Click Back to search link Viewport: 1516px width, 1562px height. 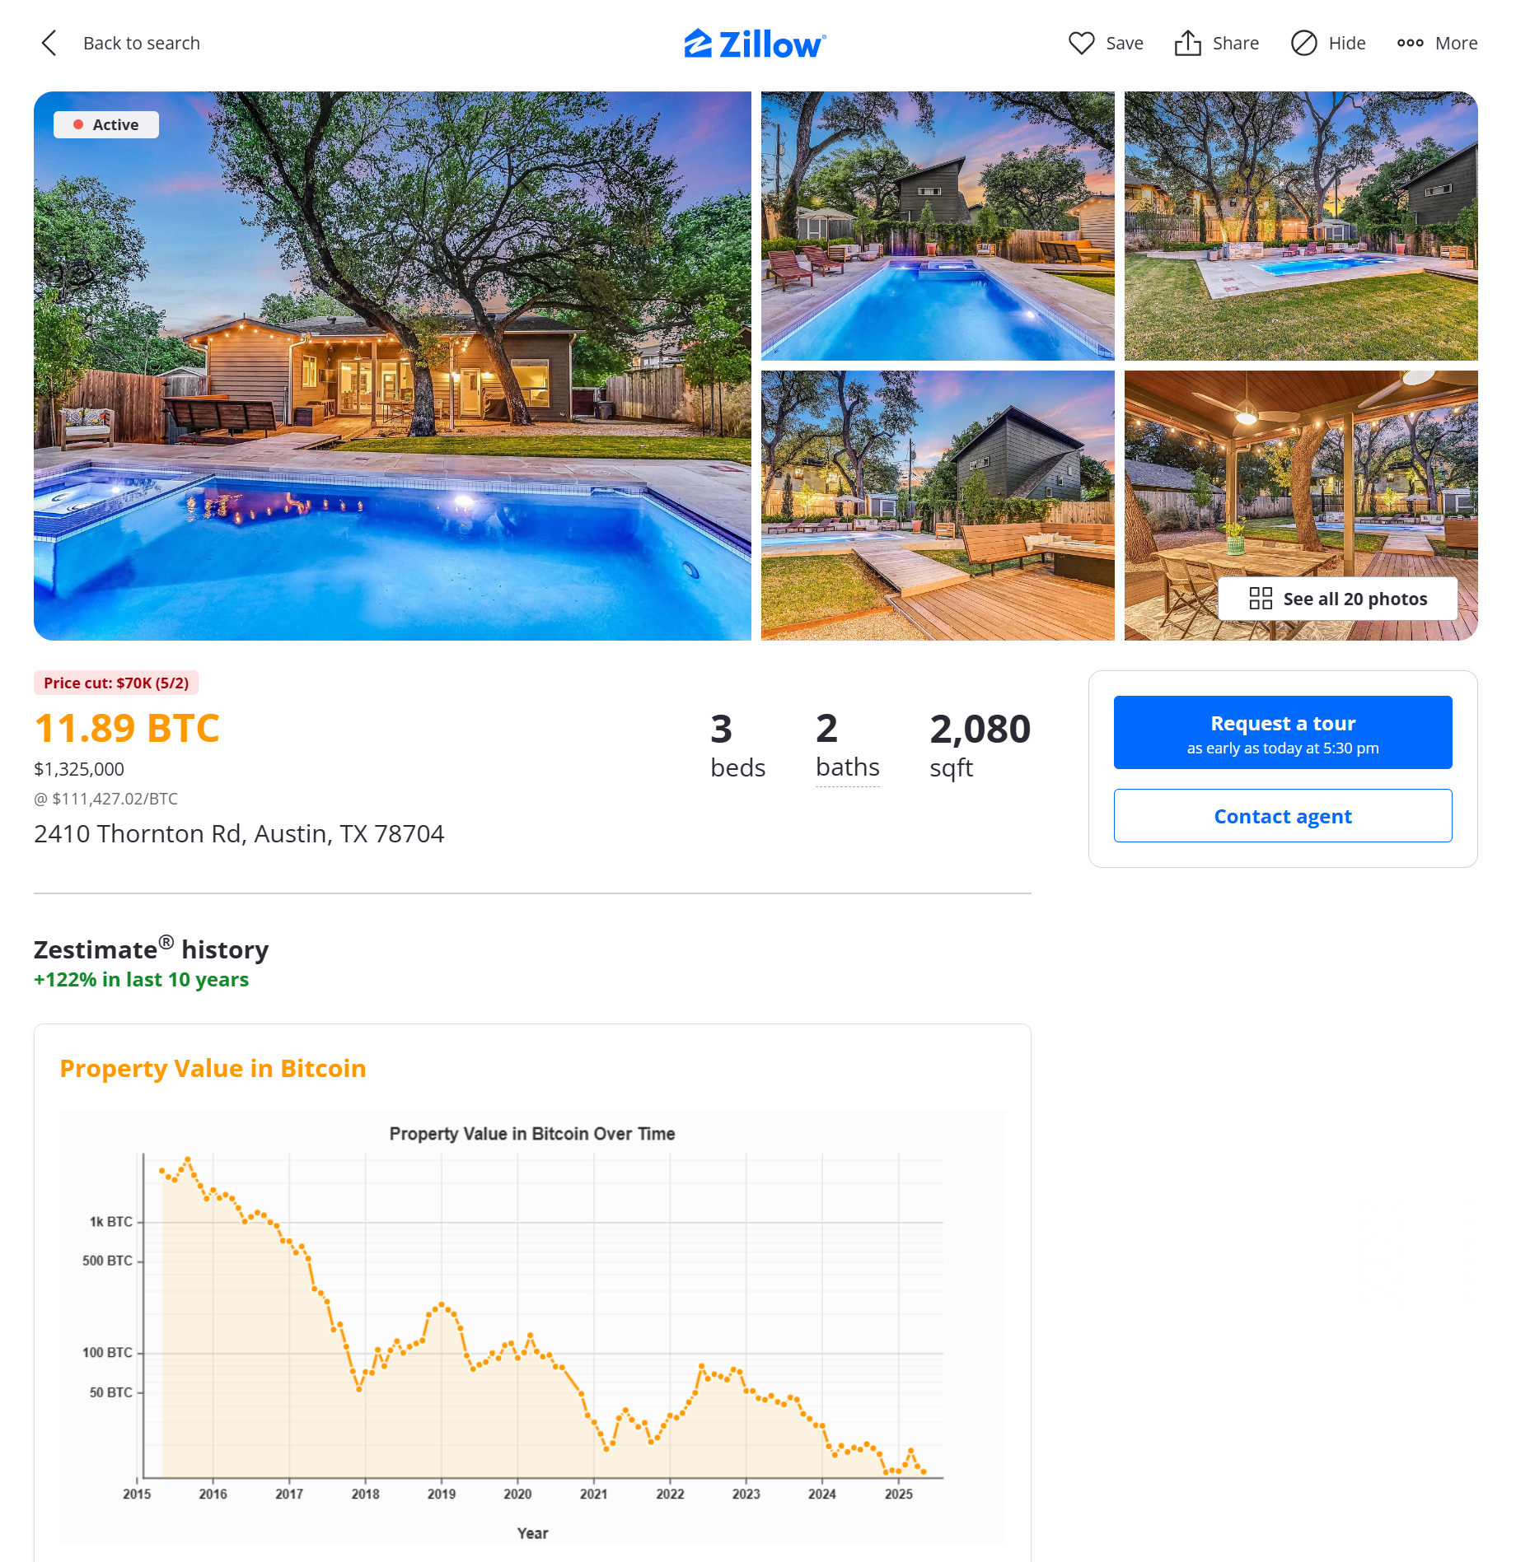point(142,43)
